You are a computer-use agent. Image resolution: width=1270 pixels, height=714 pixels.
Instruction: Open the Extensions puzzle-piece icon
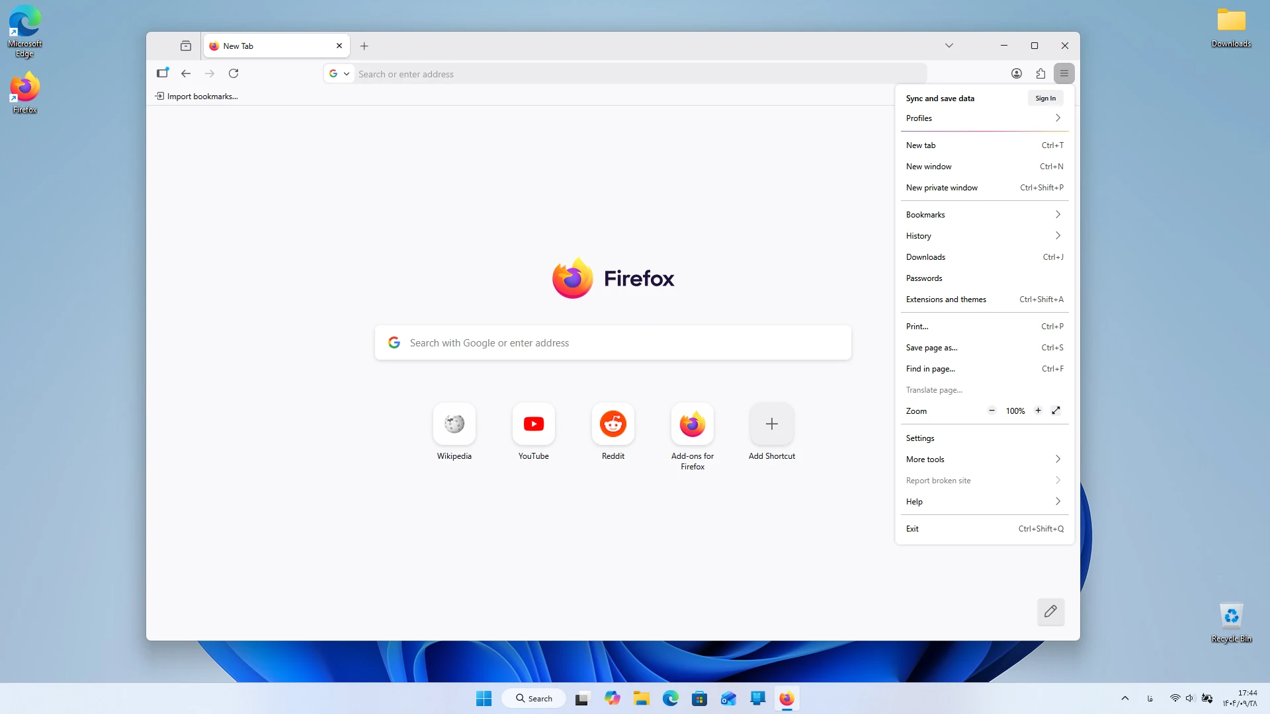coord(1040,73)
